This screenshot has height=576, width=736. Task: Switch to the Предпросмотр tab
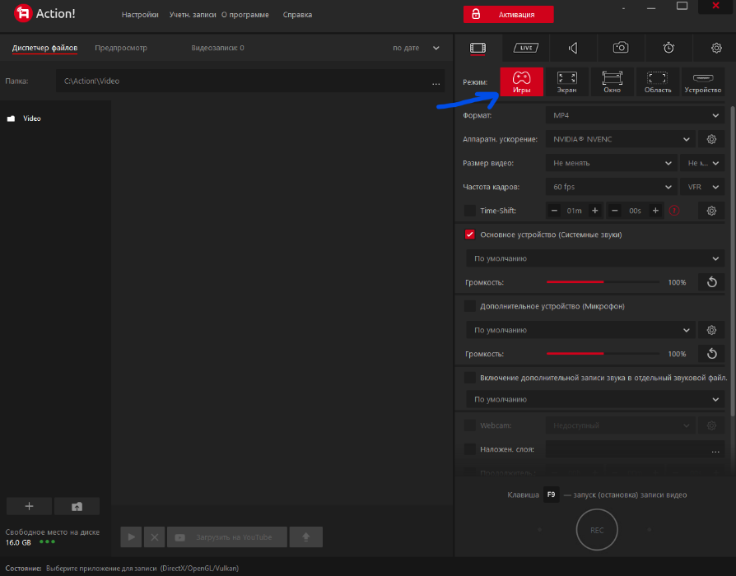[121, 48]
